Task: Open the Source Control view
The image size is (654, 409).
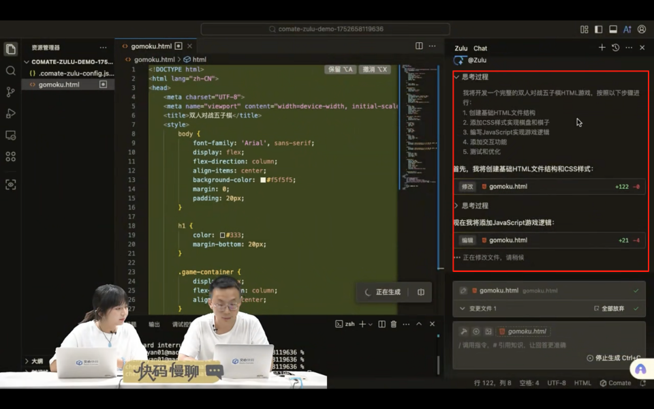Action: (11, 92)
